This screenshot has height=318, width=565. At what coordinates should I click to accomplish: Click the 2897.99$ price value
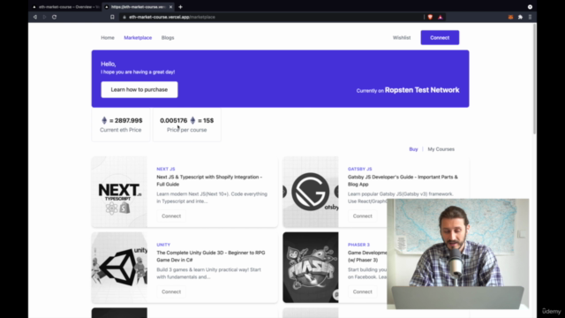129,120
